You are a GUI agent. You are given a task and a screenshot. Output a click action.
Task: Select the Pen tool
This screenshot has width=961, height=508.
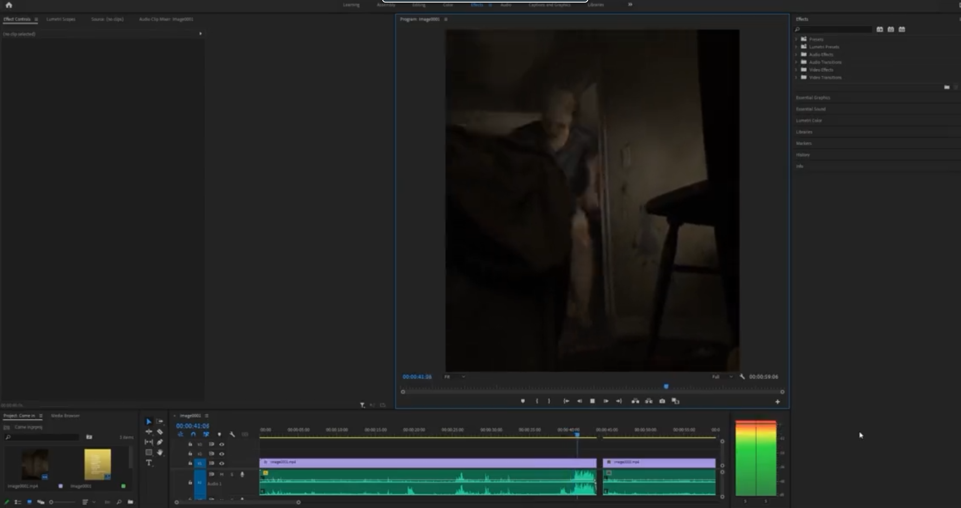tap(160, 442)
